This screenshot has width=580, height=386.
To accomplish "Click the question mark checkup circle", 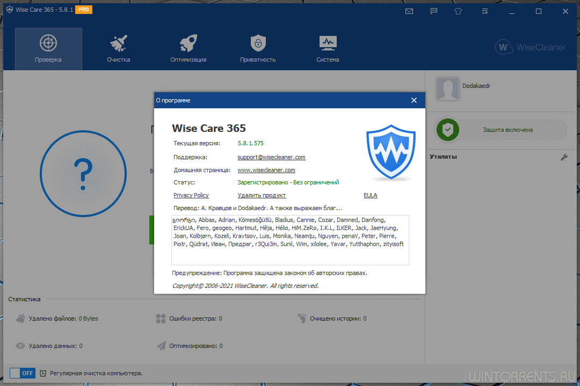I will click(x=83, y=174).
